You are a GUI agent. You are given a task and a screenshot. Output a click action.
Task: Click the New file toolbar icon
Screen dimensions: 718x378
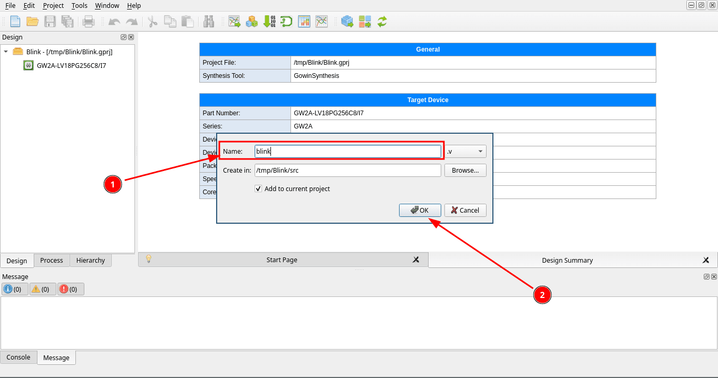(15, 22)
